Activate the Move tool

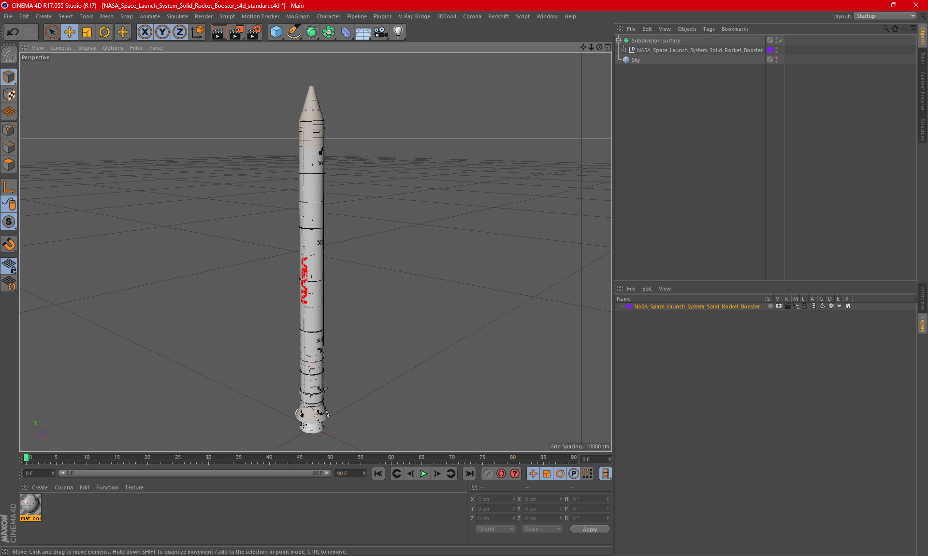70,32
